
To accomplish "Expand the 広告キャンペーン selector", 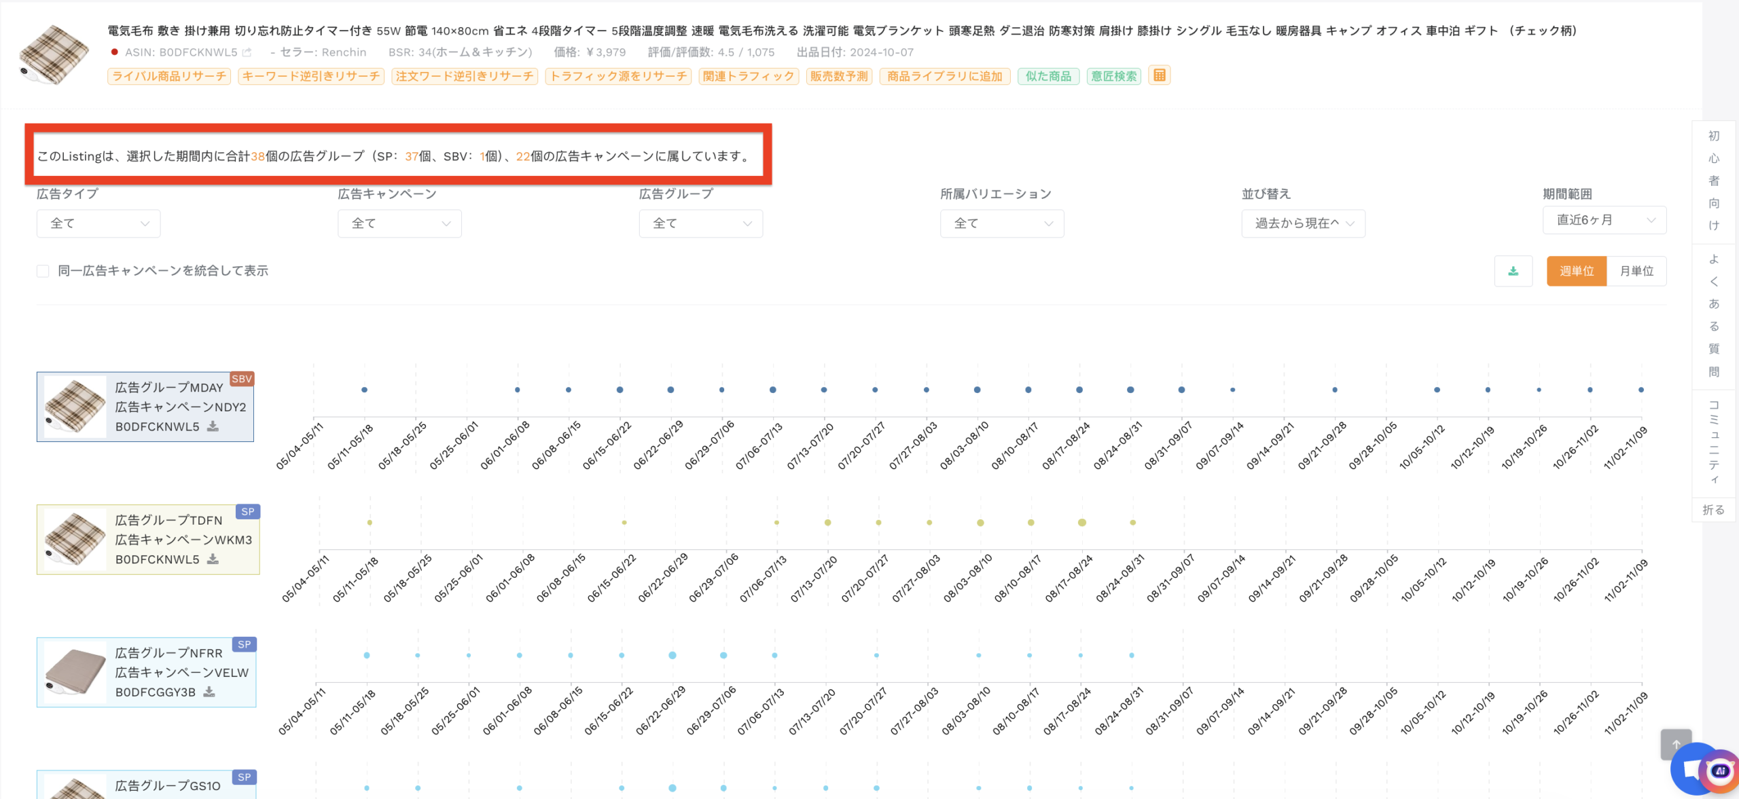I will (x=399, y=223).
